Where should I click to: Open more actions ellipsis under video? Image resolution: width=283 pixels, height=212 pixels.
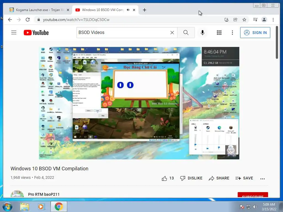point(263,179)
